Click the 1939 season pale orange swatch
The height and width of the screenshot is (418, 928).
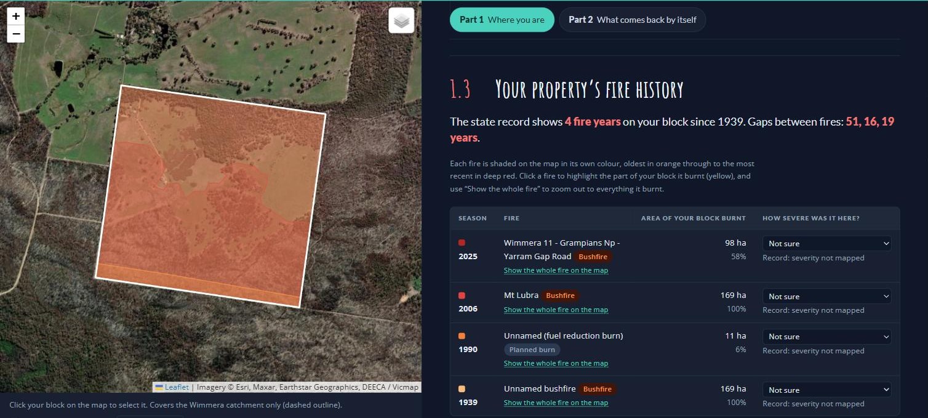pos(462,389)
